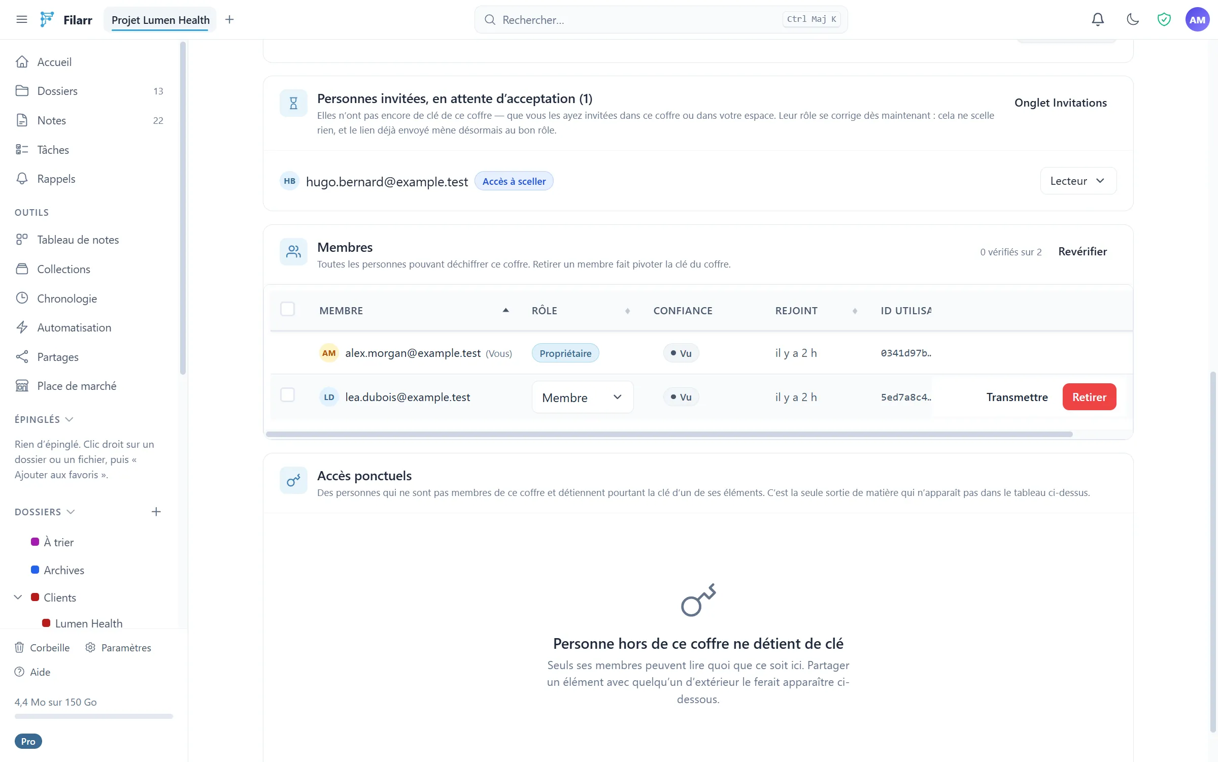This screenshot has width=1218, height=762.
Task: Click the red Retirer button
Action: [1089, 397]
